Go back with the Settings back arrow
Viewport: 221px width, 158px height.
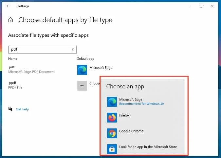[8, 6]
